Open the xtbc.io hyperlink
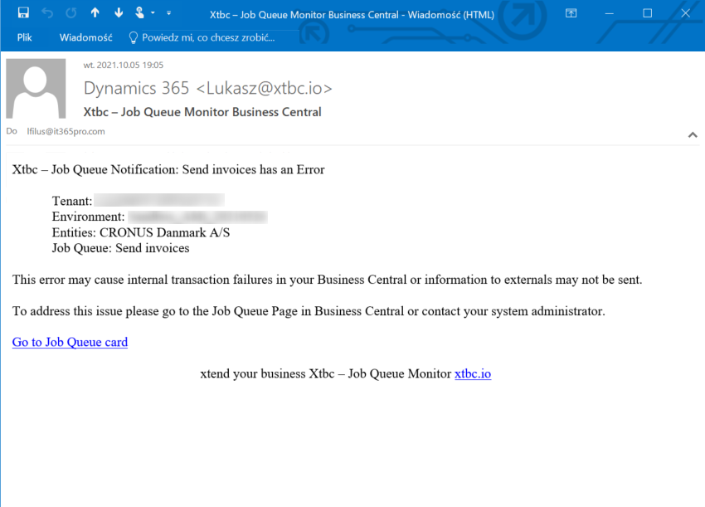The width and height of the screenshot is (705, 507). click(472, 373)
